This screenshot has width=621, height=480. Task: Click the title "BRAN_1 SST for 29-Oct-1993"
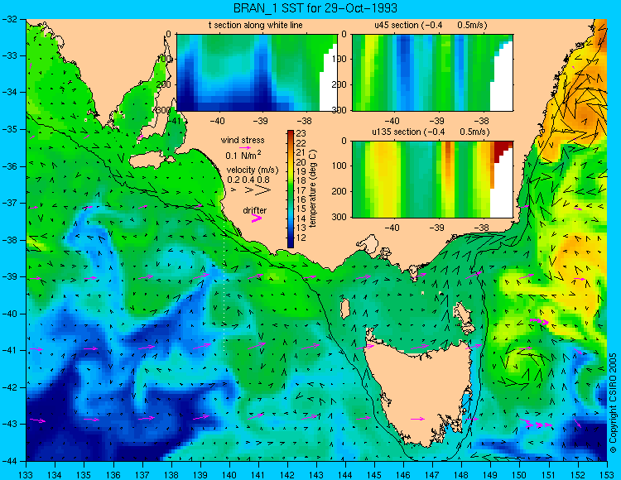(x=315, y=8)
